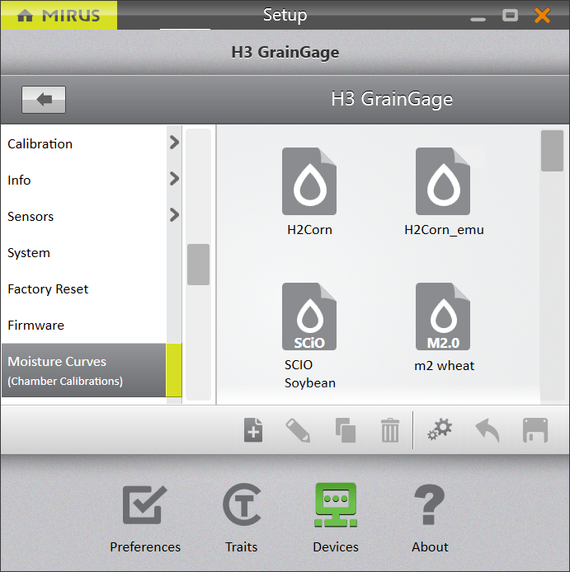
Task: Open the gear settings icon in toolbar
Action: pyautogui.click(x=440, y=430)
